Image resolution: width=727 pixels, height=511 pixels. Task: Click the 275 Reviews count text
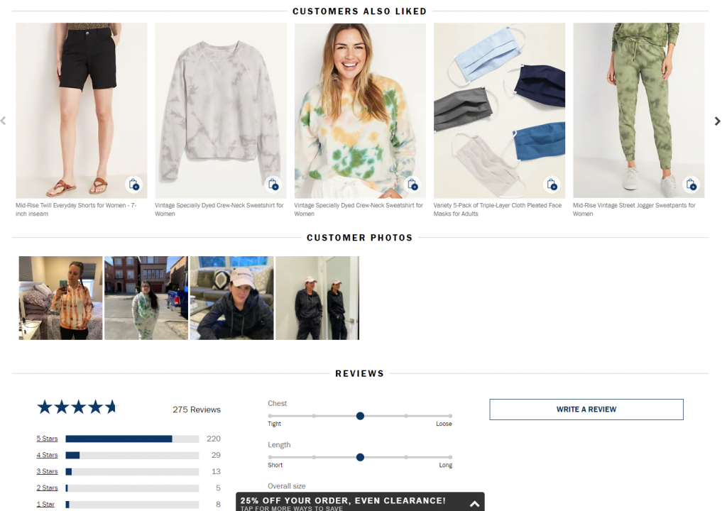pos(197,410)
